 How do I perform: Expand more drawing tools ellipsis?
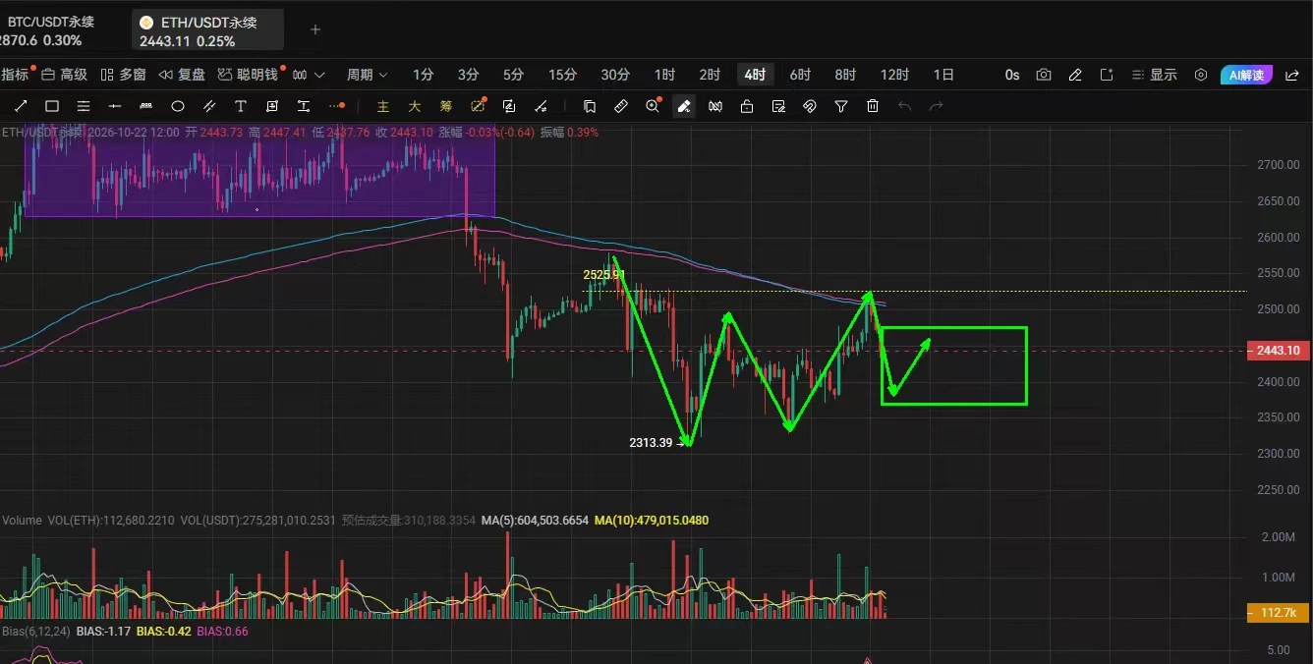[337, 106]
